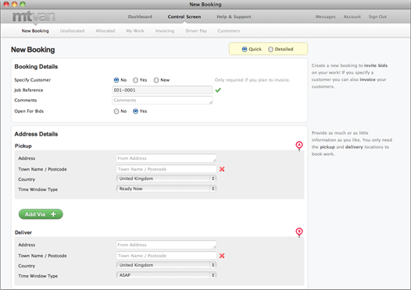This screenshot has height=290, width=411.
Task: Click the red X beside deliver postcode
Action: point(222,256)
